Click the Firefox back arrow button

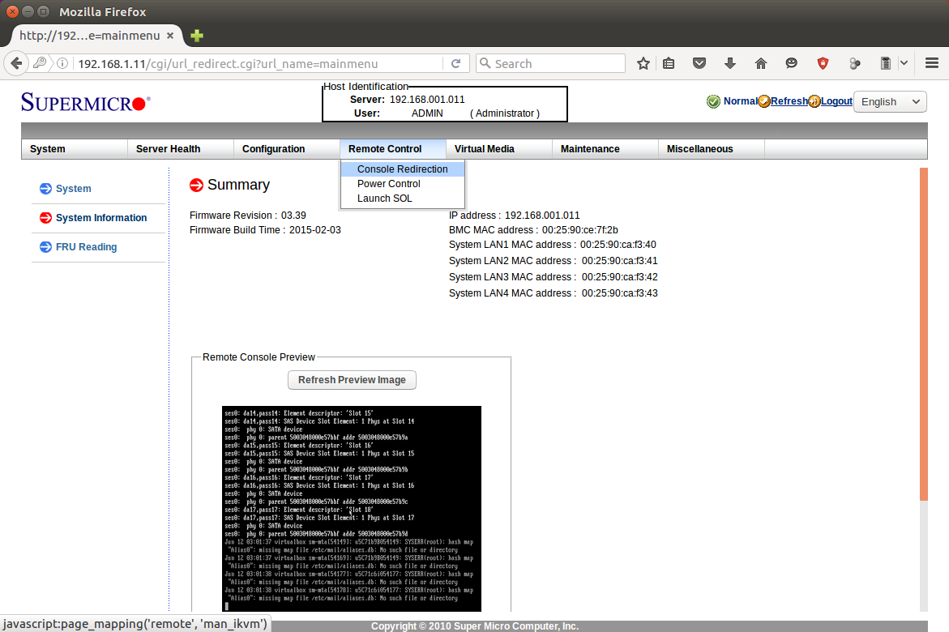click(15, 63)
